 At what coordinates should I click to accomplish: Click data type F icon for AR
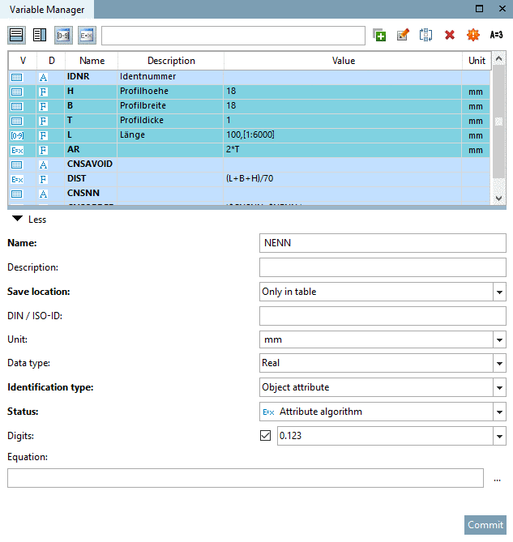[43, 151]
